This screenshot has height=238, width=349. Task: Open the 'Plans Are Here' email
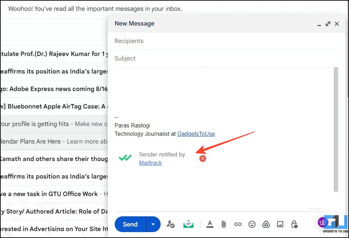[x=54, y=142]
